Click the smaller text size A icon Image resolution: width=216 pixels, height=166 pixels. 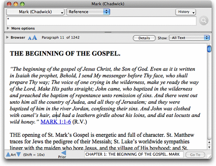point(30,38)
